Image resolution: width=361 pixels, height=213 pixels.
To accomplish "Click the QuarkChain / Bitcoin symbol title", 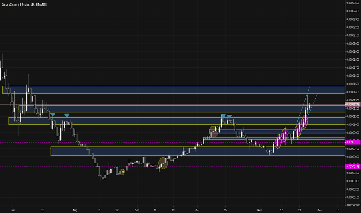I will click(x=24, y=5).
